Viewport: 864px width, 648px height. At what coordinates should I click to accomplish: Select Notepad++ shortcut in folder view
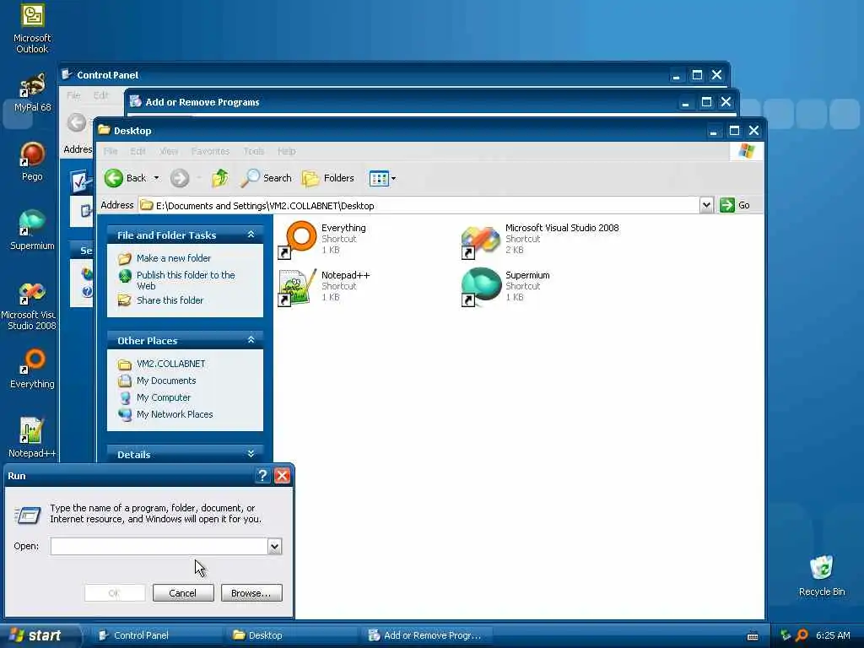[x=324, y=287]
